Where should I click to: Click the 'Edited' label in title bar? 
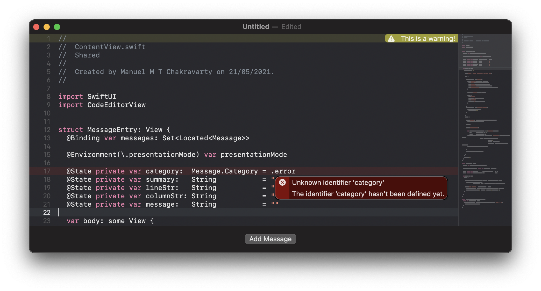coord(291,27)
